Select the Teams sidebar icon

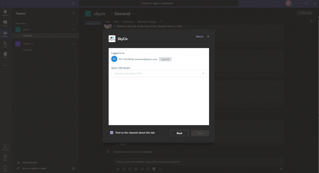5,34
